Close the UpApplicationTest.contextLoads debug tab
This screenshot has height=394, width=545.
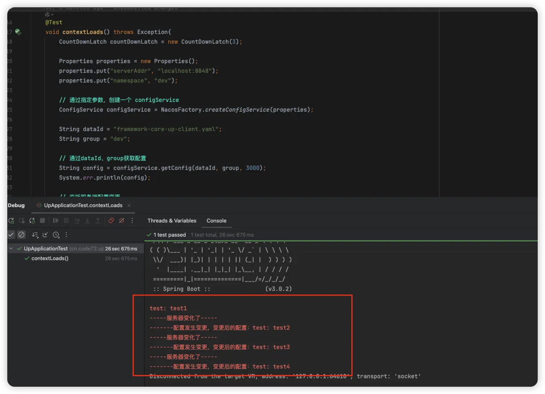point(129,205)
